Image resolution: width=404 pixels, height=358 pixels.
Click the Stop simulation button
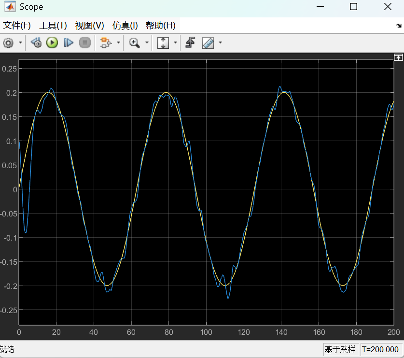point(85,43)
